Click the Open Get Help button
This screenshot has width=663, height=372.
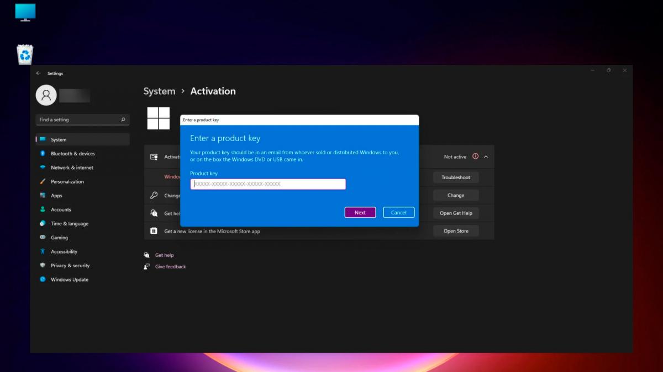456,213
